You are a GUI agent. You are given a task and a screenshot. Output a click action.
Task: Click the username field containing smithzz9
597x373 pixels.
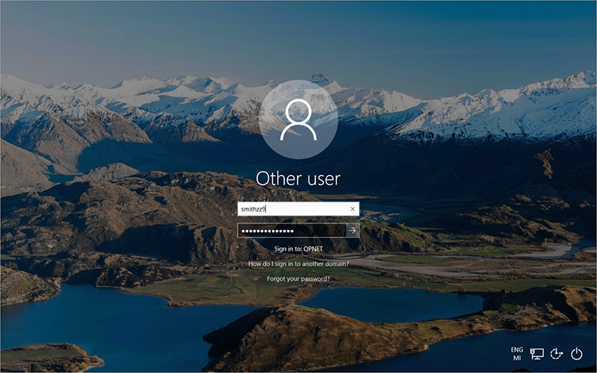[298, 208]
